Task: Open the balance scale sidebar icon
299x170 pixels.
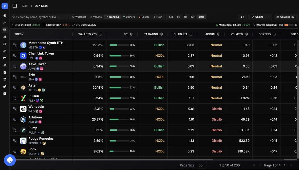Action: [5, 44]
